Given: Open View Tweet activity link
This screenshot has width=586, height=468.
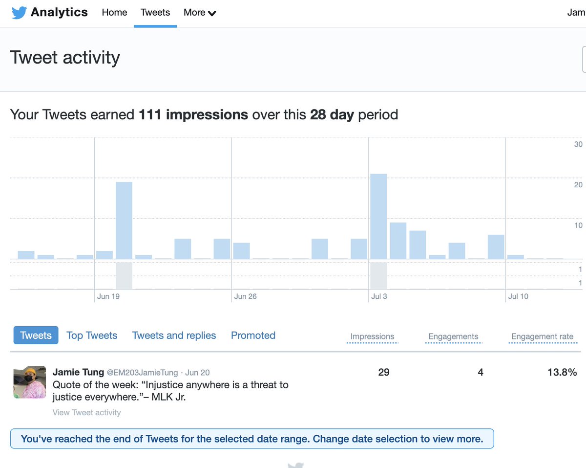Looking at the screenshot, I should 86,412.
